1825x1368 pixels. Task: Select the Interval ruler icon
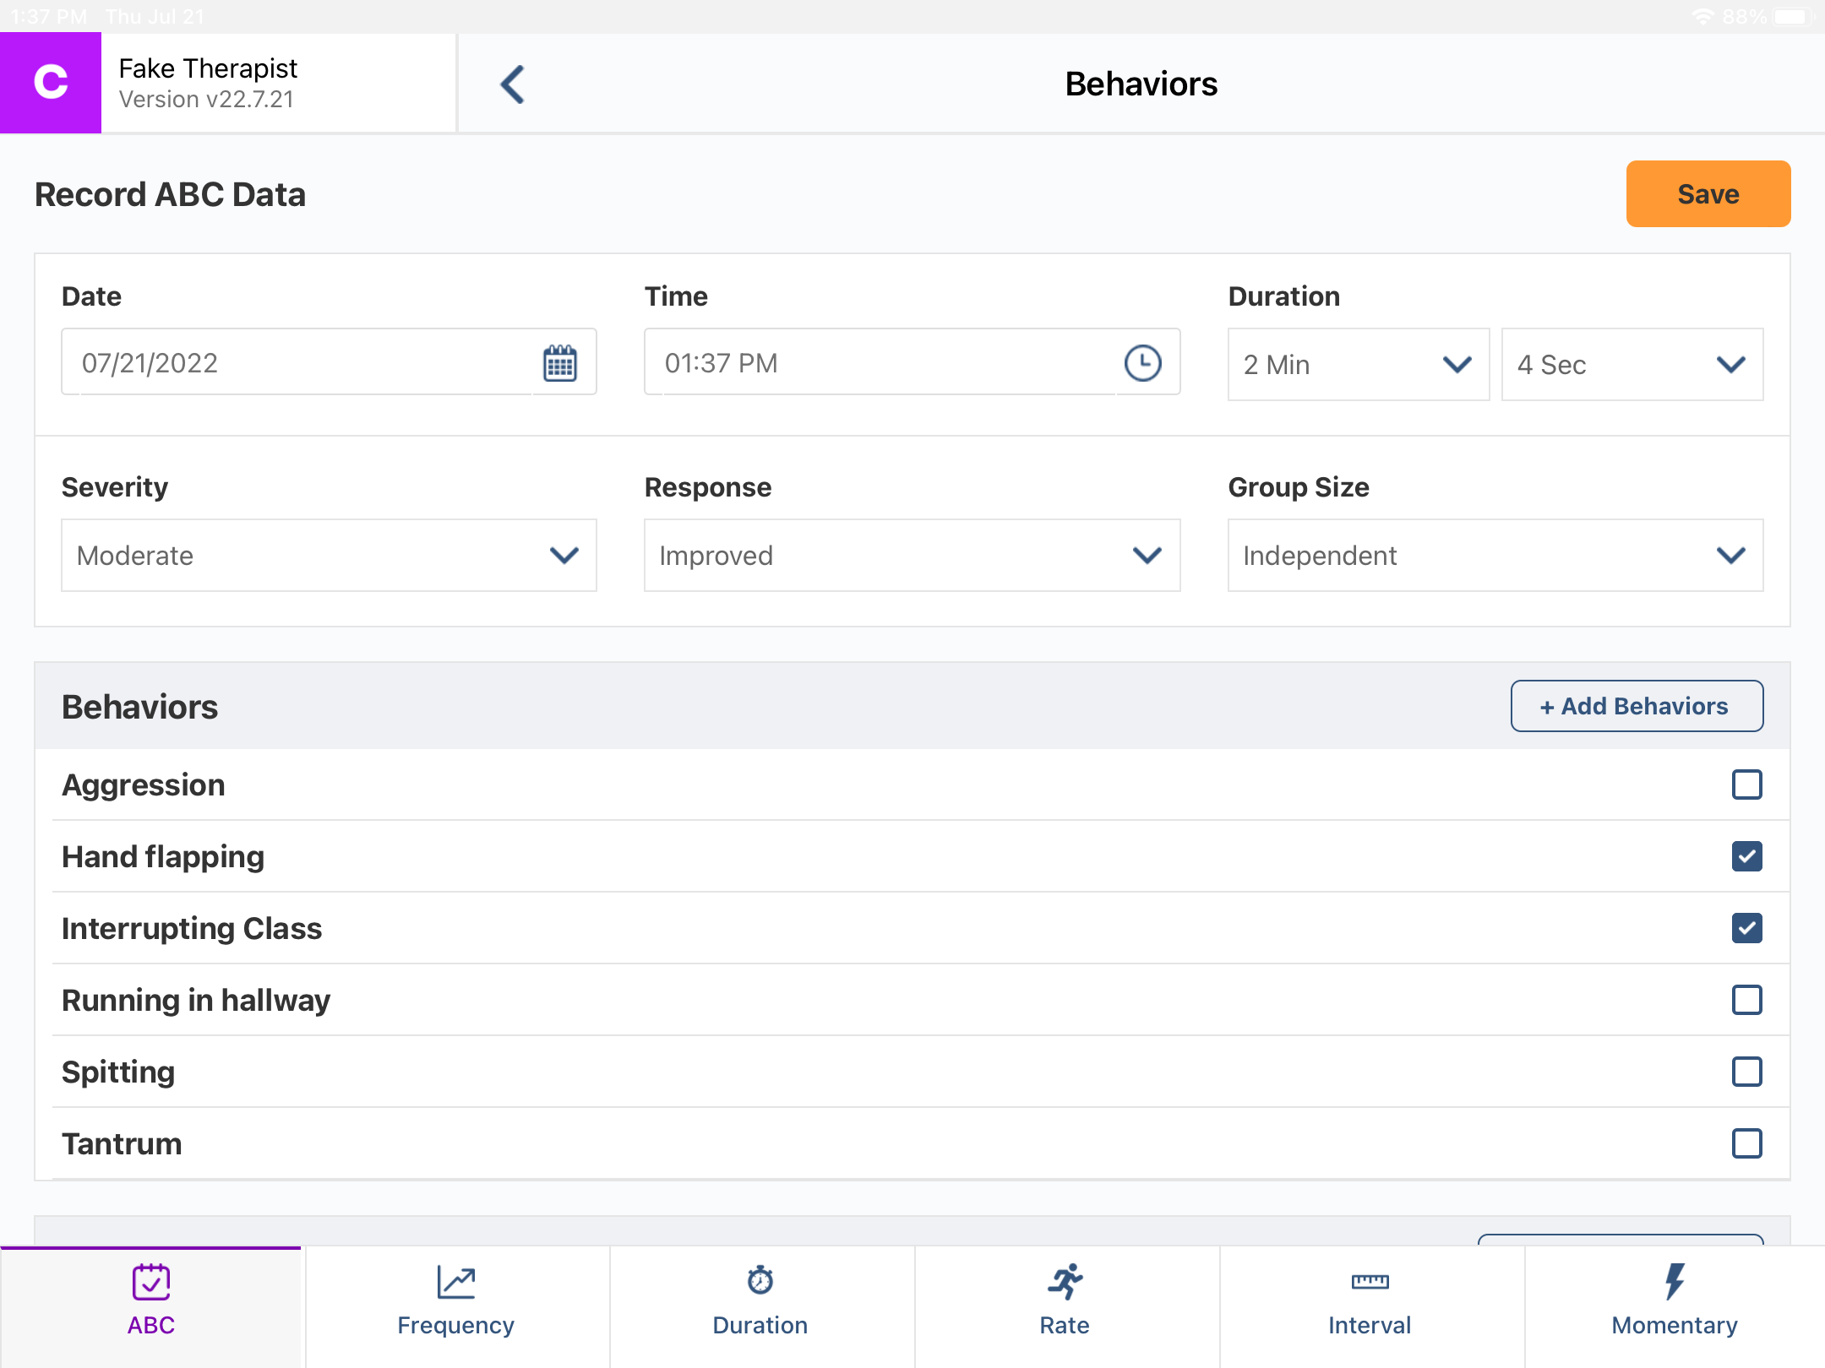tap(1369, 1279)
